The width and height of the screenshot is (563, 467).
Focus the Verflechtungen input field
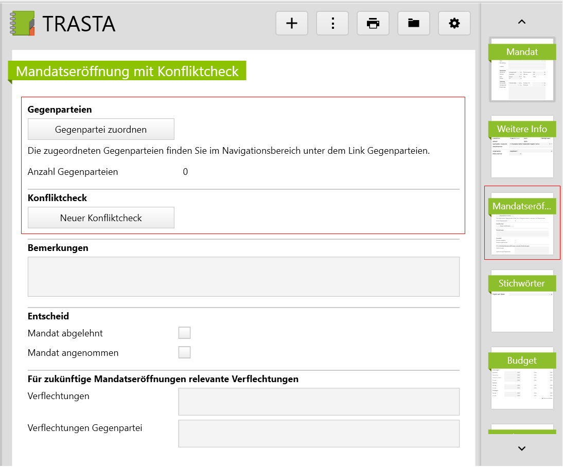tap(319, 401)
